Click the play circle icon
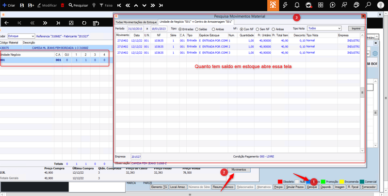Image resolution: width=388 pixels, height=196 pixels. pos(332,5)
